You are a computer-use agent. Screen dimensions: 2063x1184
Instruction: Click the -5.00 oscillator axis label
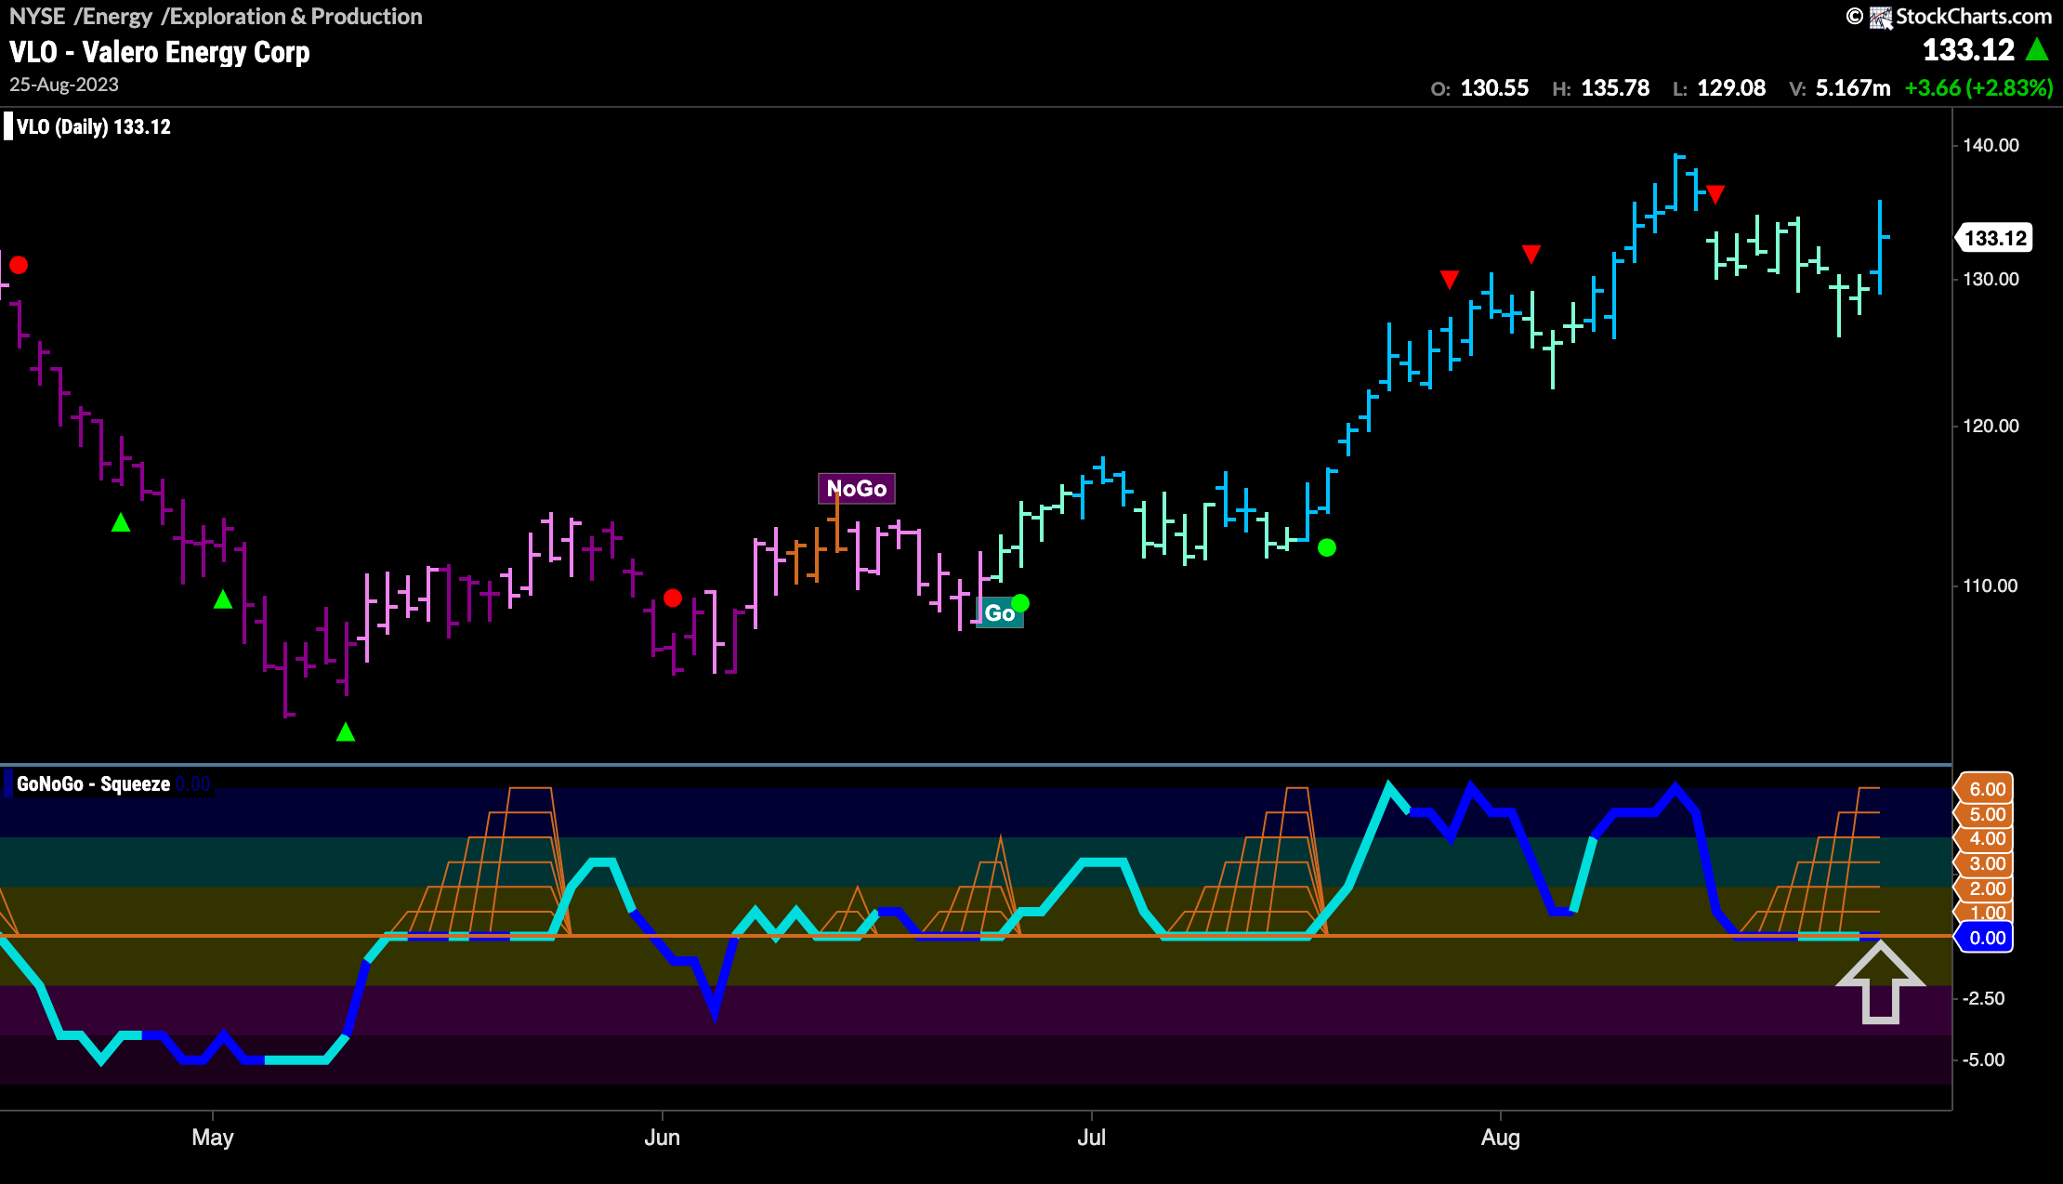click(1983, 1059)
